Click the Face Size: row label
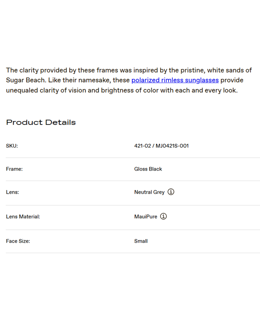The image size is (260, 316). 18,241
